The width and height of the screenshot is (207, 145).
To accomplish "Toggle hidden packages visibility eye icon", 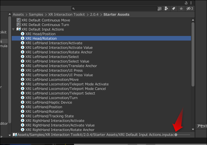I will coord(190,9).
